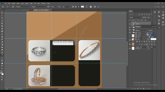Select the Blur tool
This screenshot has width=165, height=92.
tap(2, 47)
